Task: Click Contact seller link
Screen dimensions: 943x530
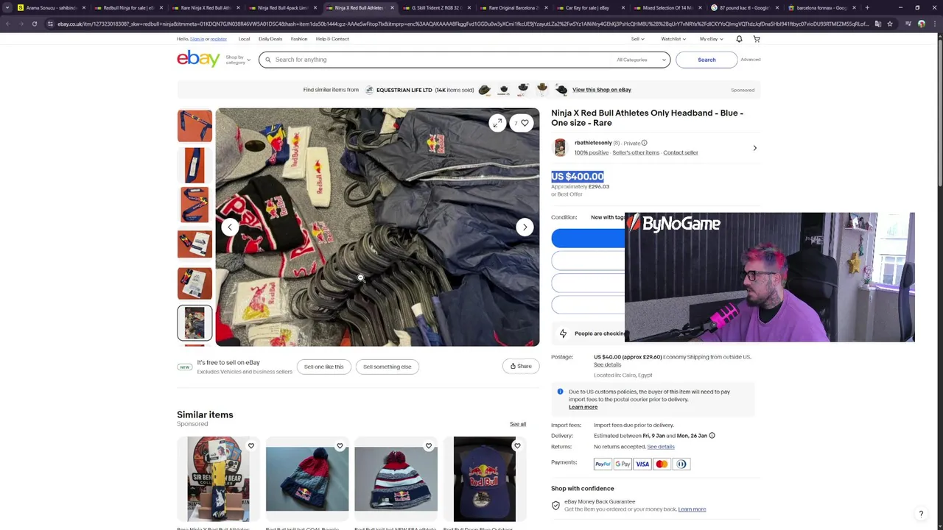Action: (x=680, y=152)
